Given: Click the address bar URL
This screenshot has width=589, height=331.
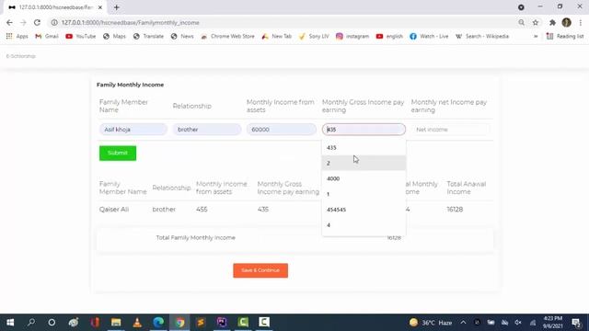Looking at the screenshot, I should coord(131,22).
